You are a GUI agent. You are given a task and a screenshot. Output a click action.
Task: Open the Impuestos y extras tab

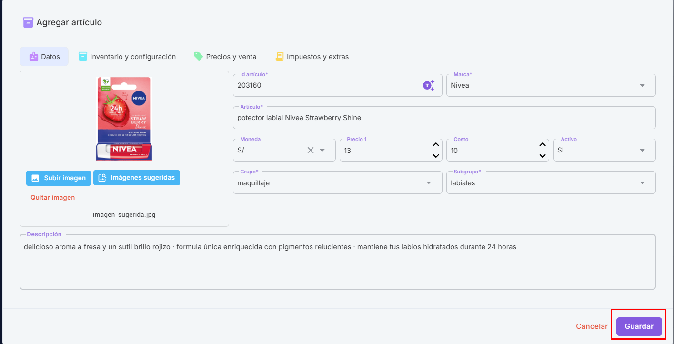(x=312, y=57)
